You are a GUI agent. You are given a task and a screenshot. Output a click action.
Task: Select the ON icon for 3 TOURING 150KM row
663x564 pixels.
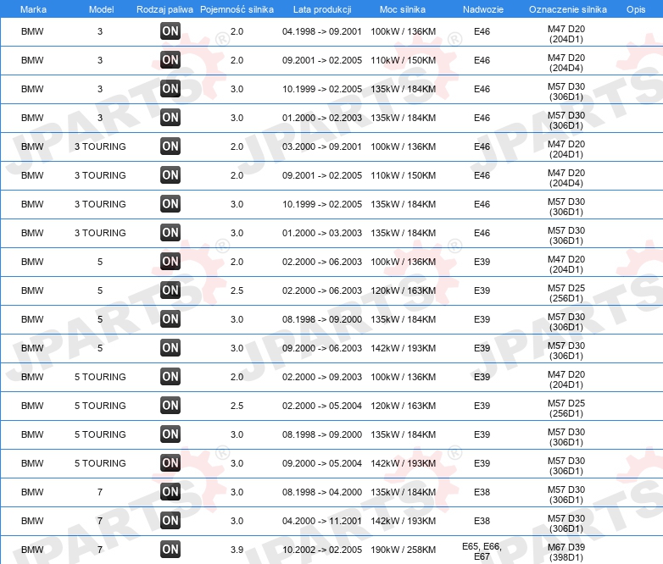point(170,175)
